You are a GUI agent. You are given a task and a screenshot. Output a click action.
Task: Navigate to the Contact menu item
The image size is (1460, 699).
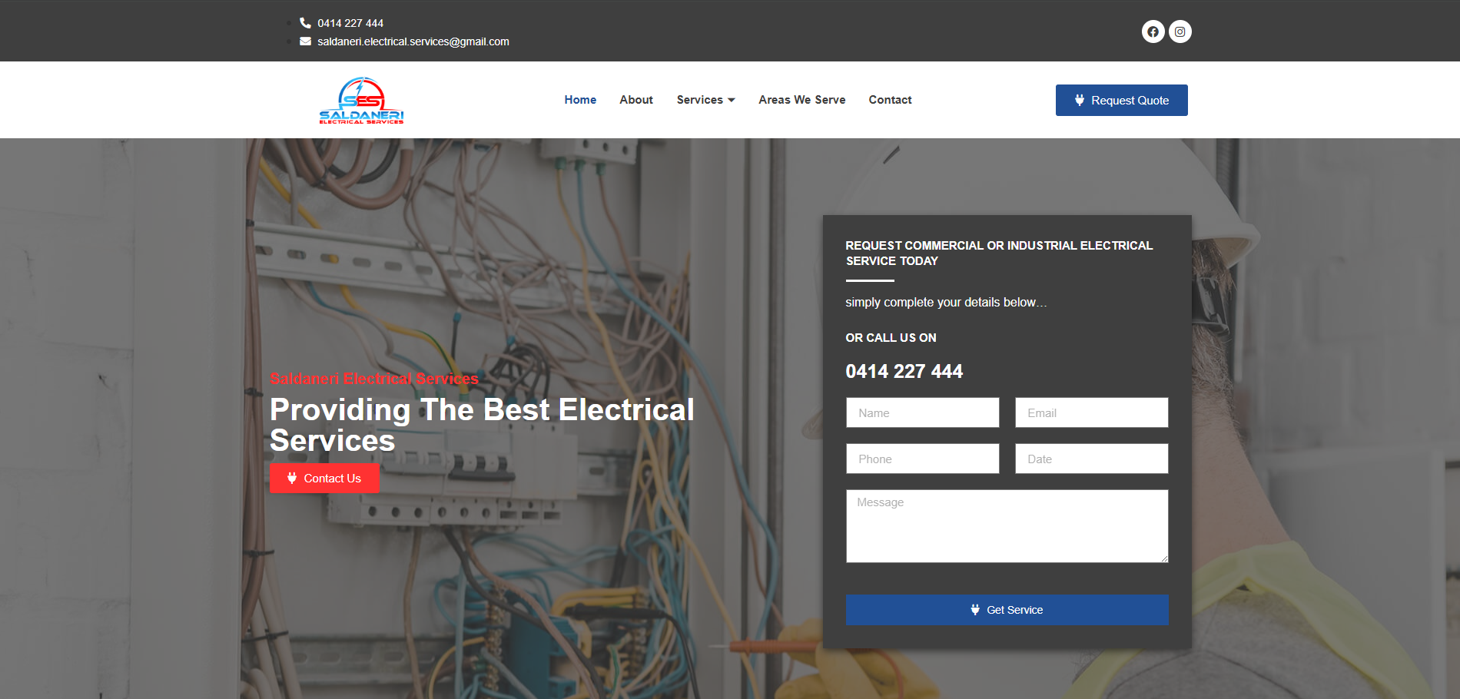(890, 100)
